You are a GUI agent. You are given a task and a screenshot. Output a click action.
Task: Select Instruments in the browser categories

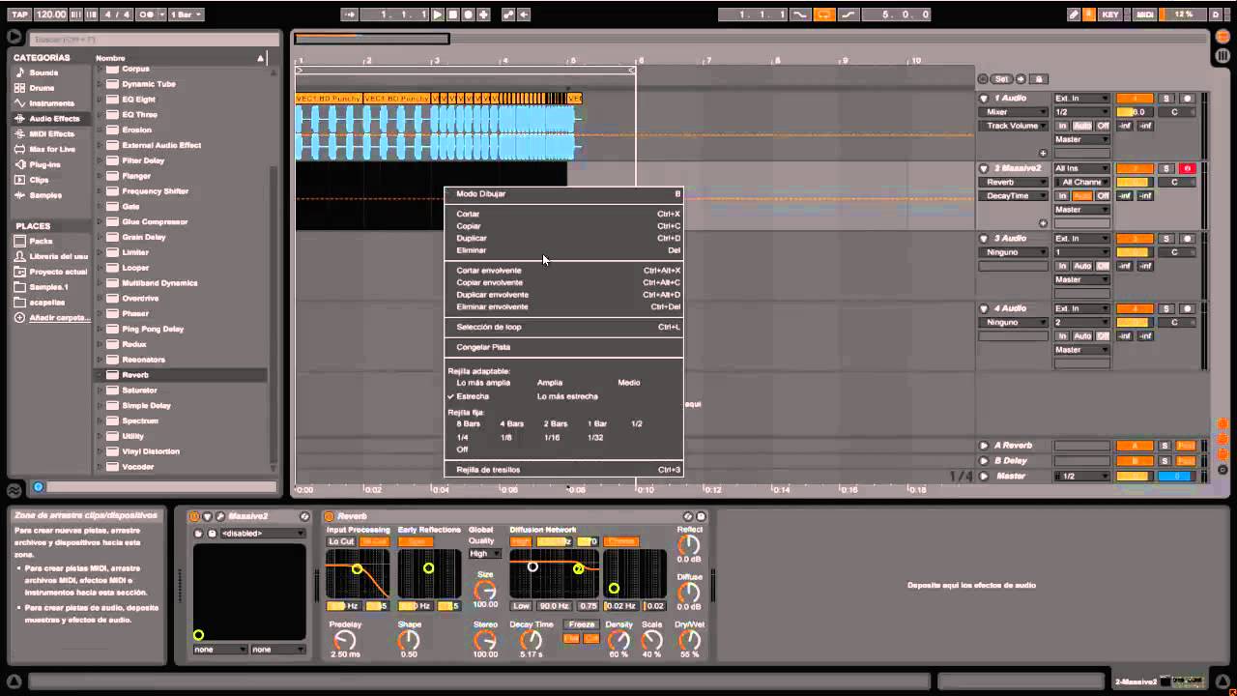click(x=51, y=103)
